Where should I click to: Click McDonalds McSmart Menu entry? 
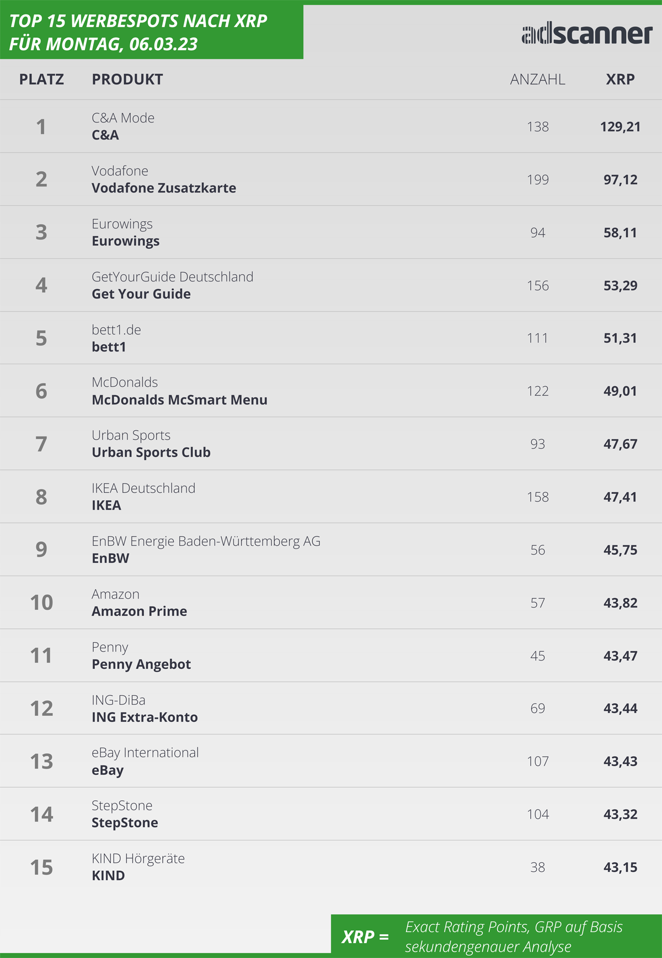point(179,400)
